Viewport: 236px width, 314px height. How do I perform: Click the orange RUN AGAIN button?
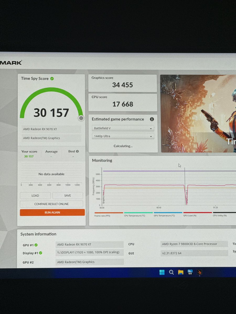52,212
